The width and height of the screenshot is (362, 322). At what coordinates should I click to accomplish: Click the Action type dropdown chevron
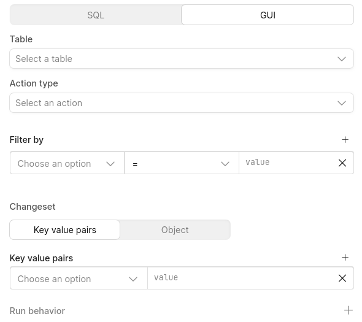click(342, 103)
